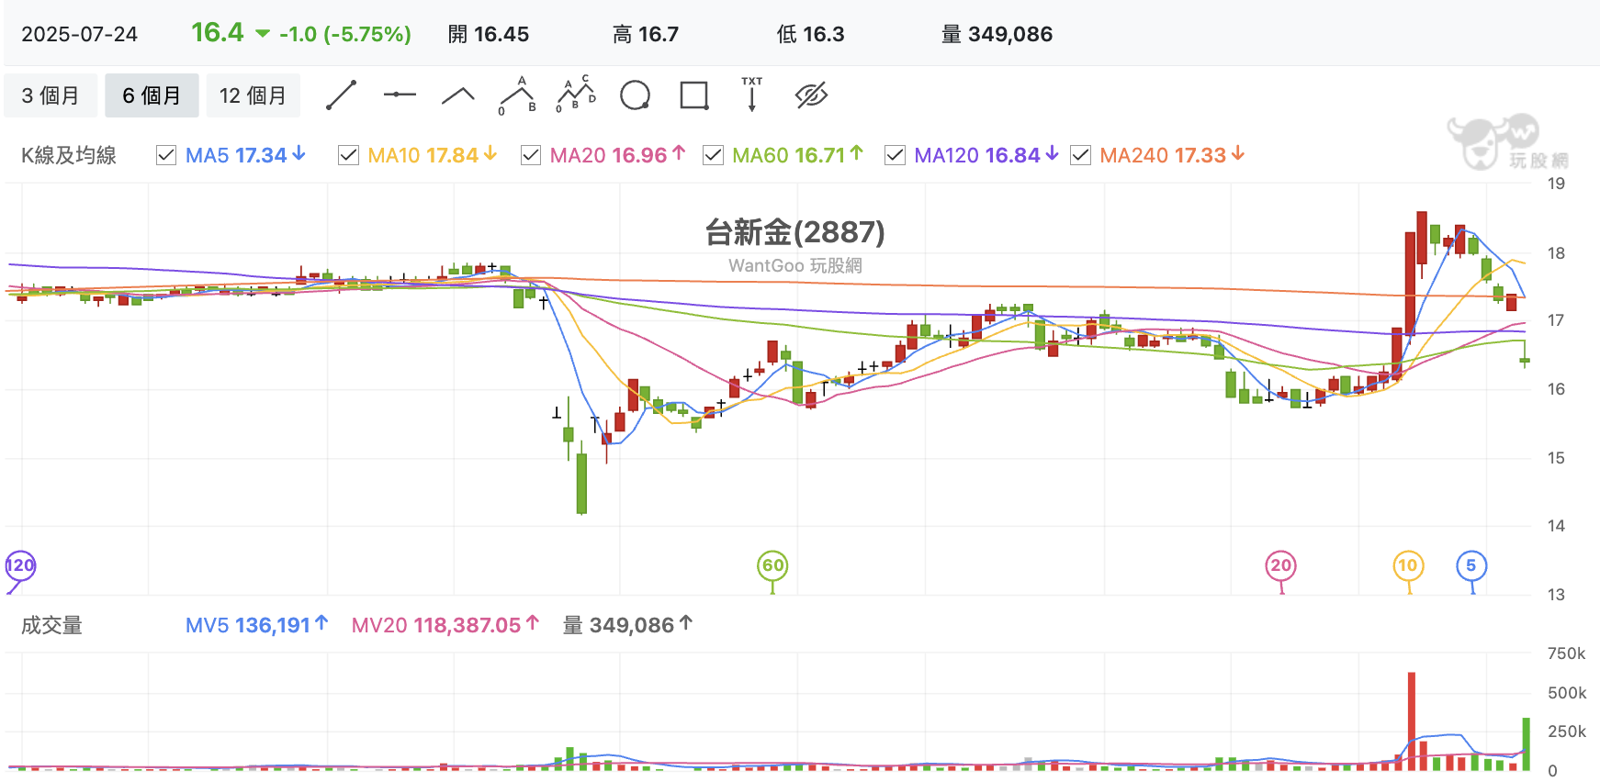Click the MA10 17.84 label
This screenshot has width=1600, height=782.
(x=432, y=155)
